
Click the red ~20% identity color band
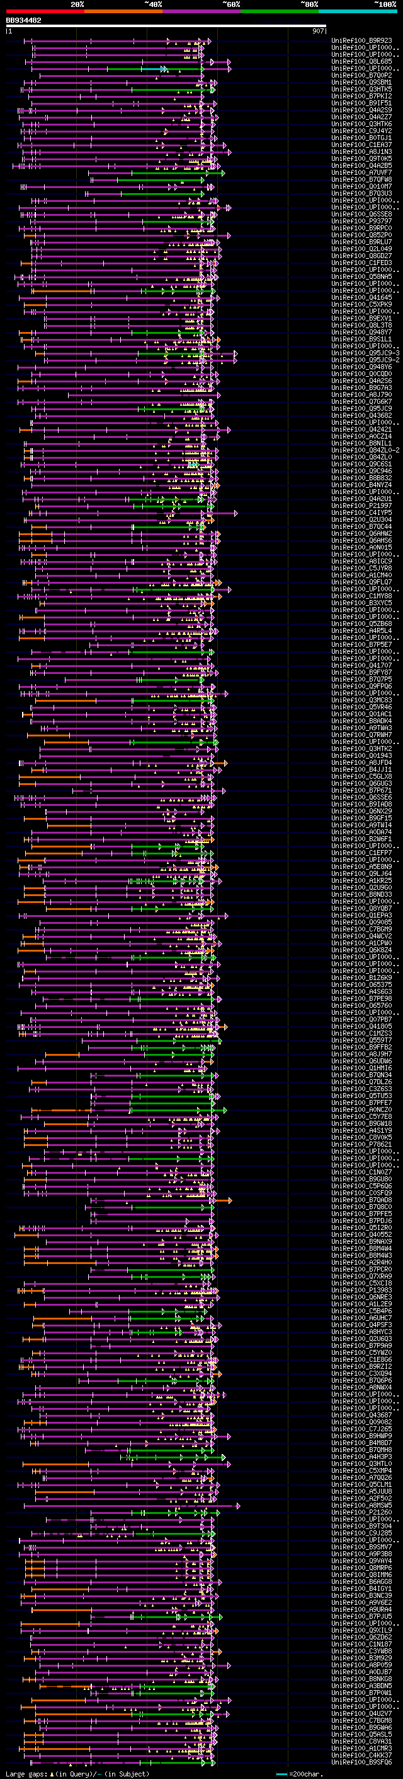tap(45, 11)
